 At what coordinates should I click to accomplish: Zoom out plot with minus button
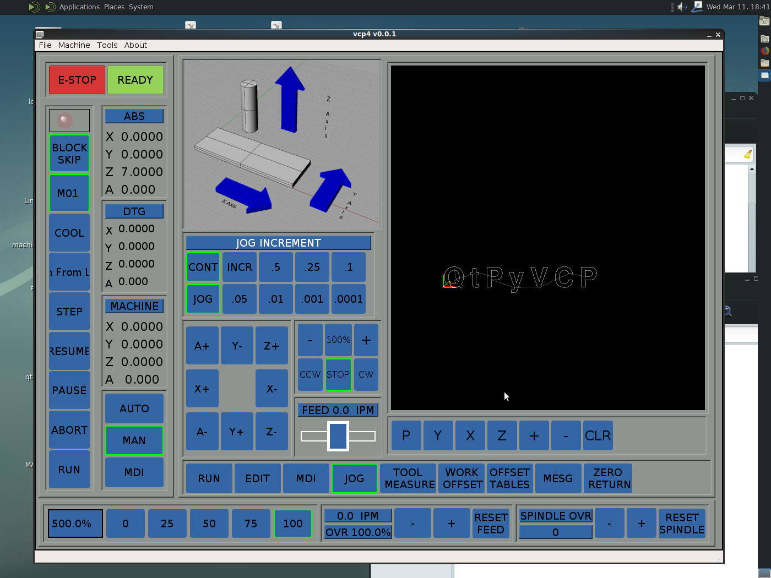pos(566,436)
